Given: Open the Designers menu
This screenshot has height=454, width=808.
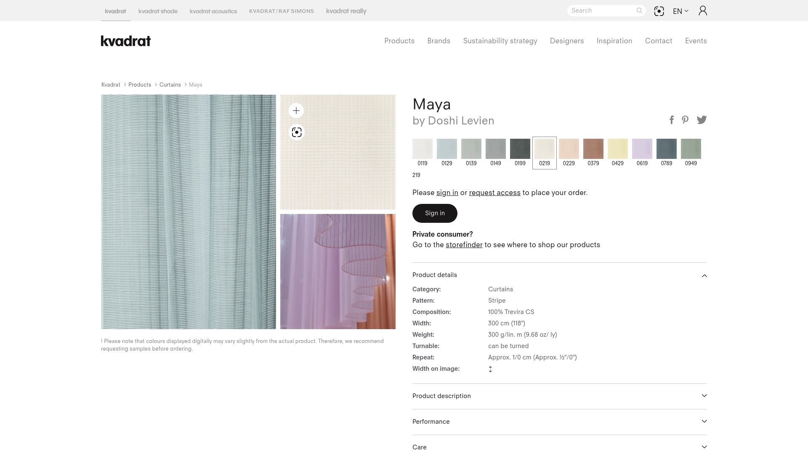Looking at the screenshot, I should coord(567,41).
